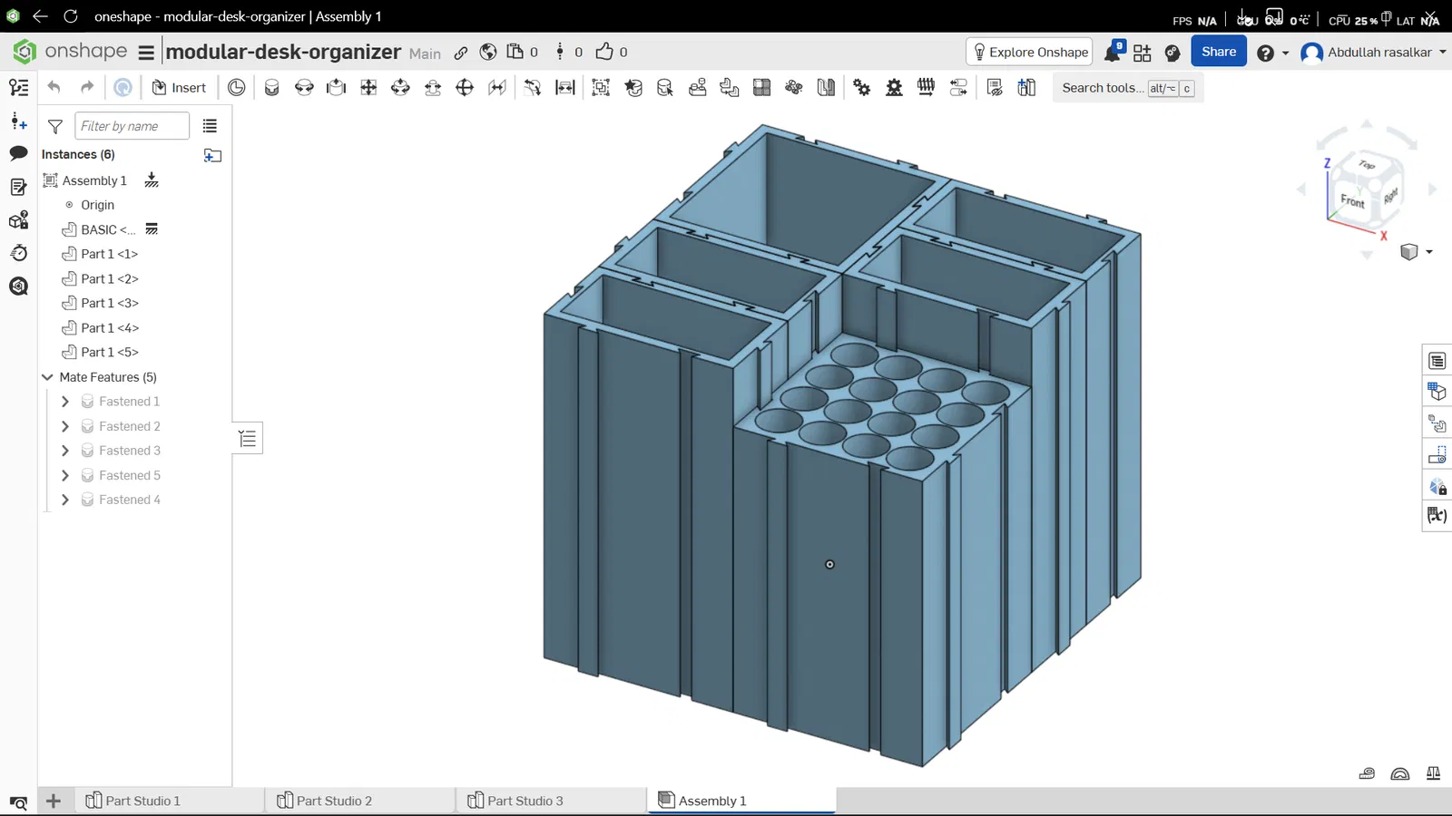Expand the Fastened 5 mate

[x=65, y=475]
